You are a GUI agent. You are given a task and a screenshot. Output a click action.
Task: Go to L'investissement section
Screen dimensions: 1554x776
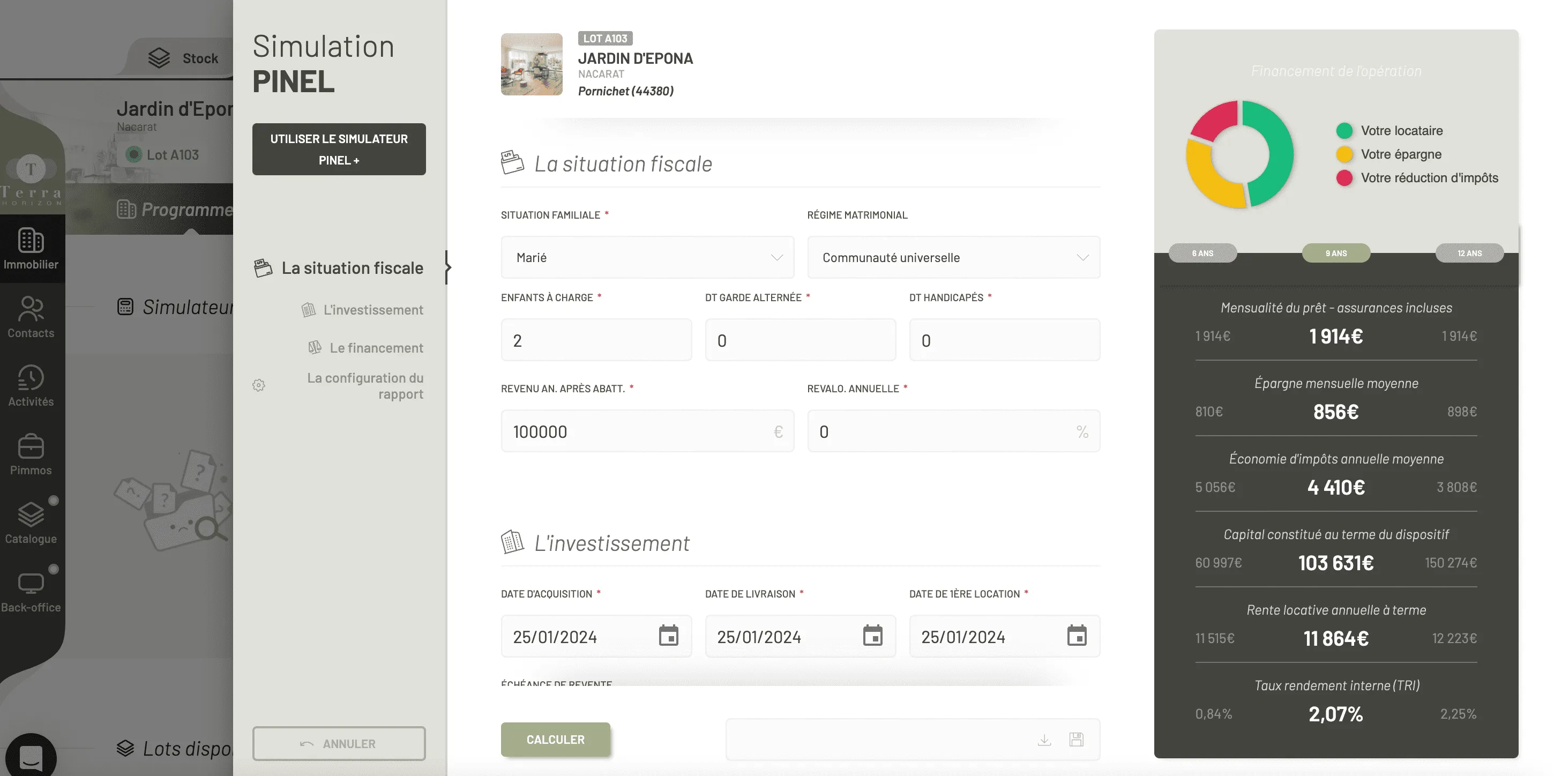coord(363,310)
